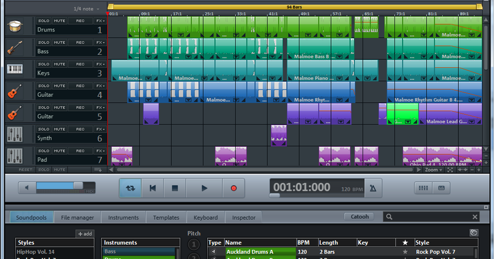Click the Bass track guitar icon
The height and width of the screenshot is (259, 494).
15,48
